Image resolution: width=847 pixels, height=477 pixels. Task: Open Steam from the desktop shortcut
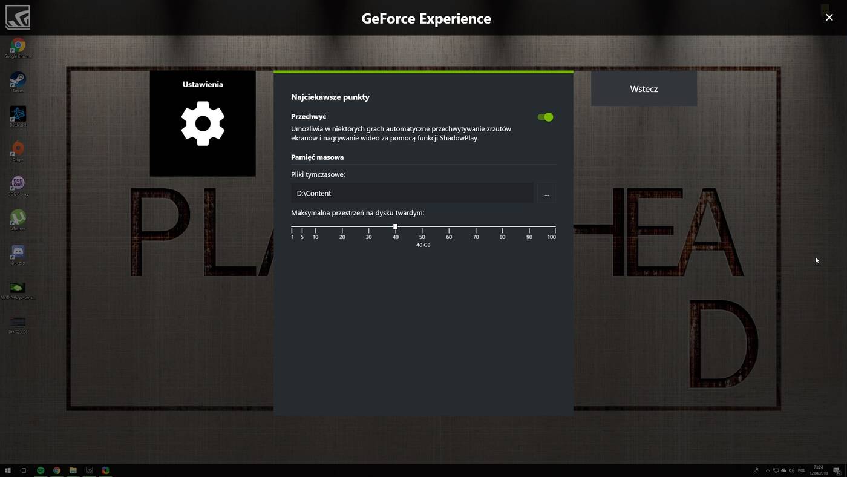(x=18, y=81)
